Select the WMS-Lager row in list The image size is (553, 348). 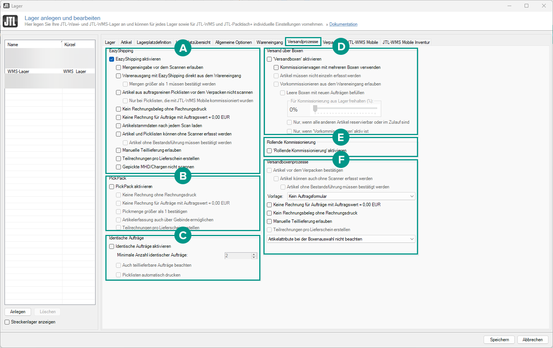coord(50,71)
